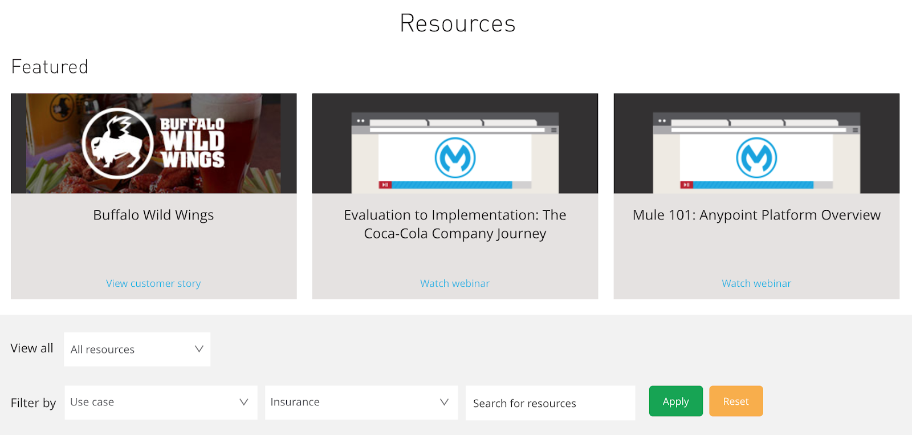The width and height of the screenshot is (912, 435).
Task: Open the All resources dropdown
Action: coord(137,349)
